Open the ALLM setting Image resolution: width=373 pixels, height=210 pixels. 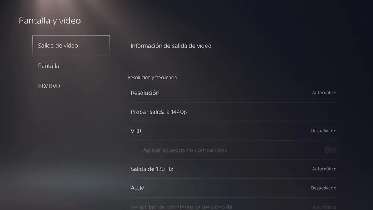tap(234, 188)
